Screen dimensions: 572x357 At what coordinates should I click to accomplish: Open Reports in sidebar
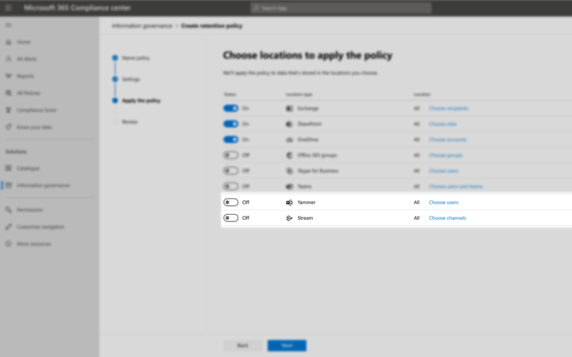tap(25, 76)
